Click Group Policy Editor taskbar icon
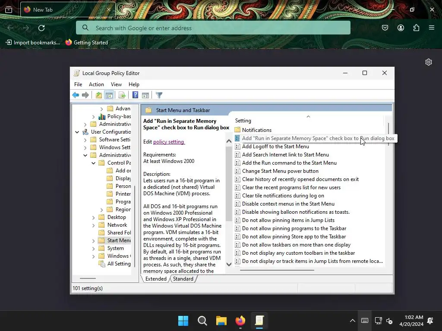 (x=259, y=321)
